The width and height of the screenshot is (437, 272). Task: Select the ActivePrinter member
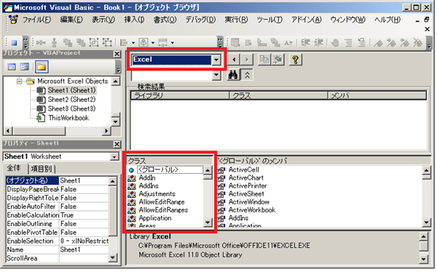(248, 185)
